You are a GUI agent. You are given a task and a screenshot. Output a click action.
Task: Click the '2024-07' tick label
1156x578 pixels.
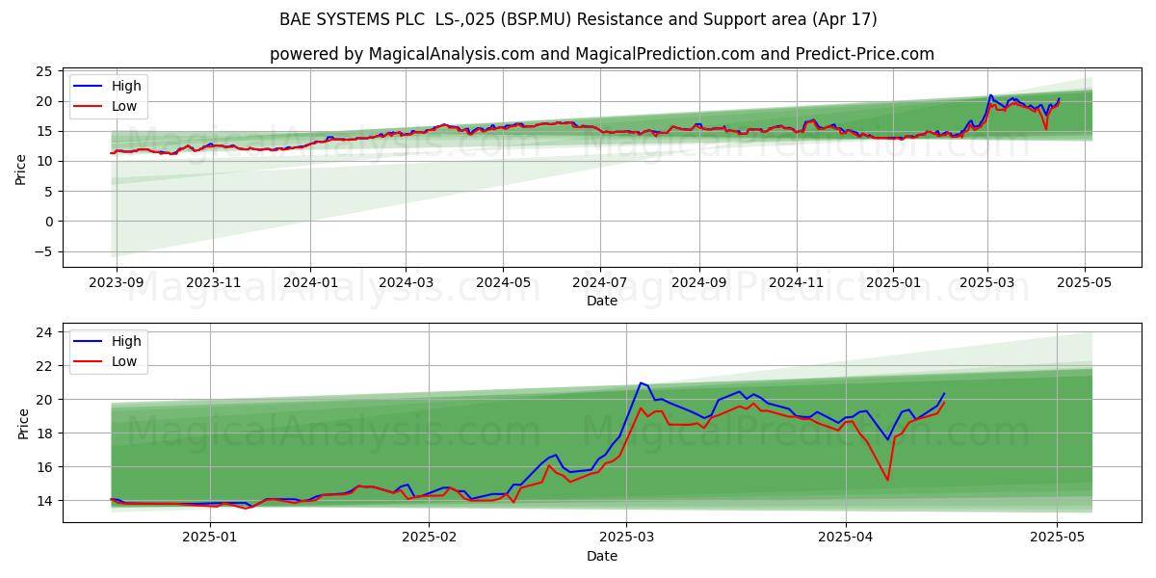coord(599,283)
